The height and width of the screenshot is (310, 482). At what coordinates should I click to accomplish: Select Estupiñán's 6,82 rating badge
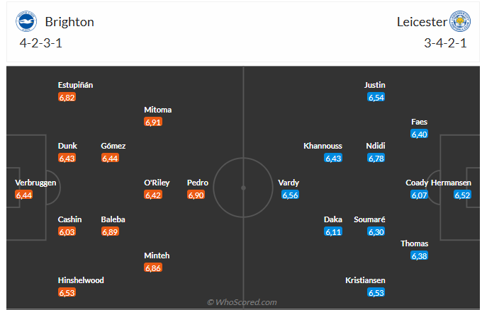pos(67,97)
